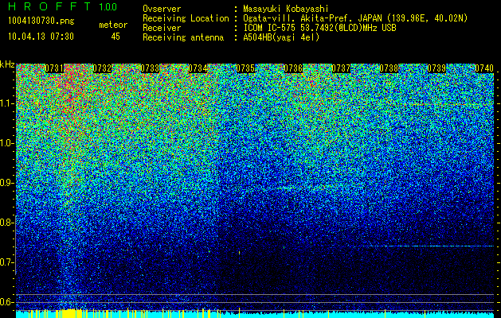Click the HROFFT program title

(x=49, y=6)
